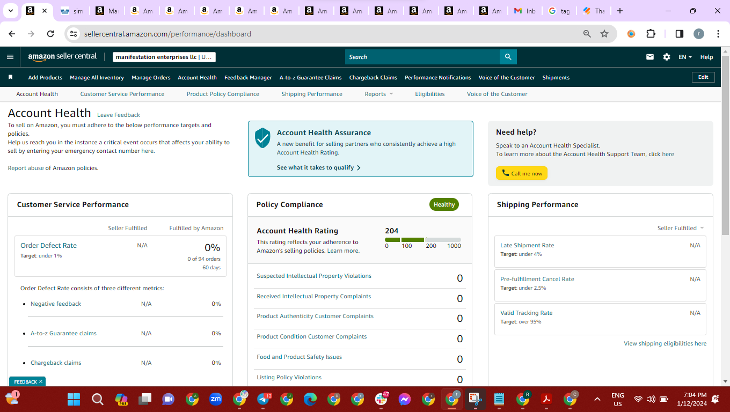Open the Chrome tab search dropdown
Image resolution: width=730 pixels, height=412 pixels.
pyautogui.click(x=11, y=11)
